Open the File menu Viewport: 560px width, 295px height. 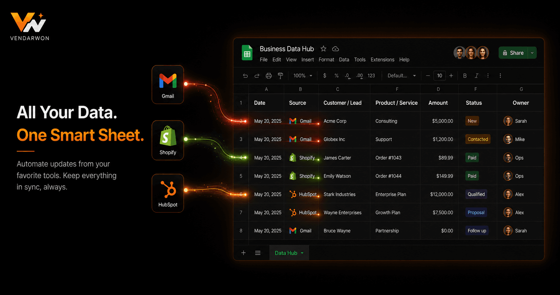click(x=264, y=60)
